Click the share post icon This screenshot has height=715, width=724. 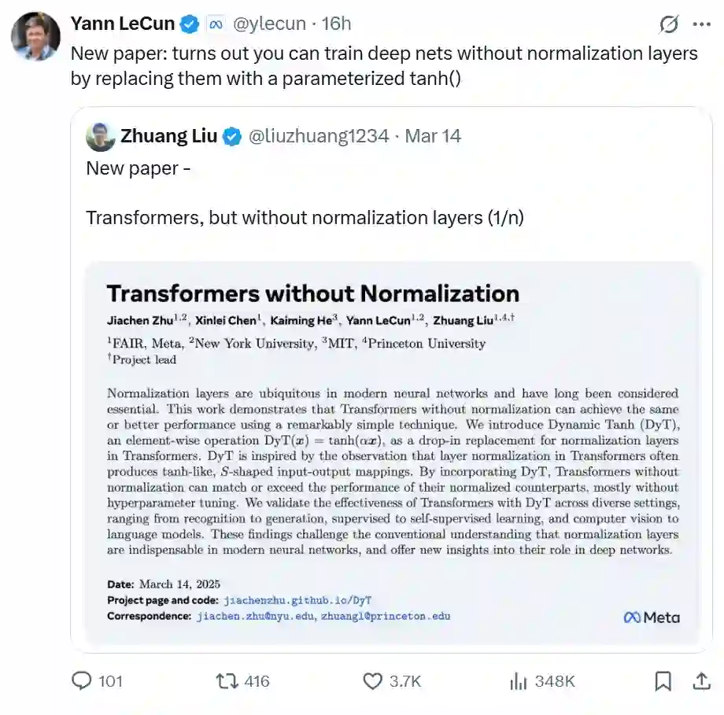(x=701, y=680)
